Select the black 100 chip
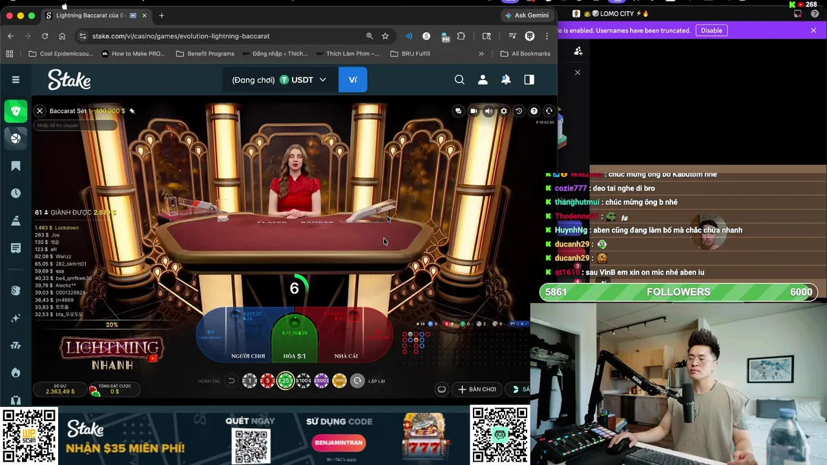 [303, 381]
